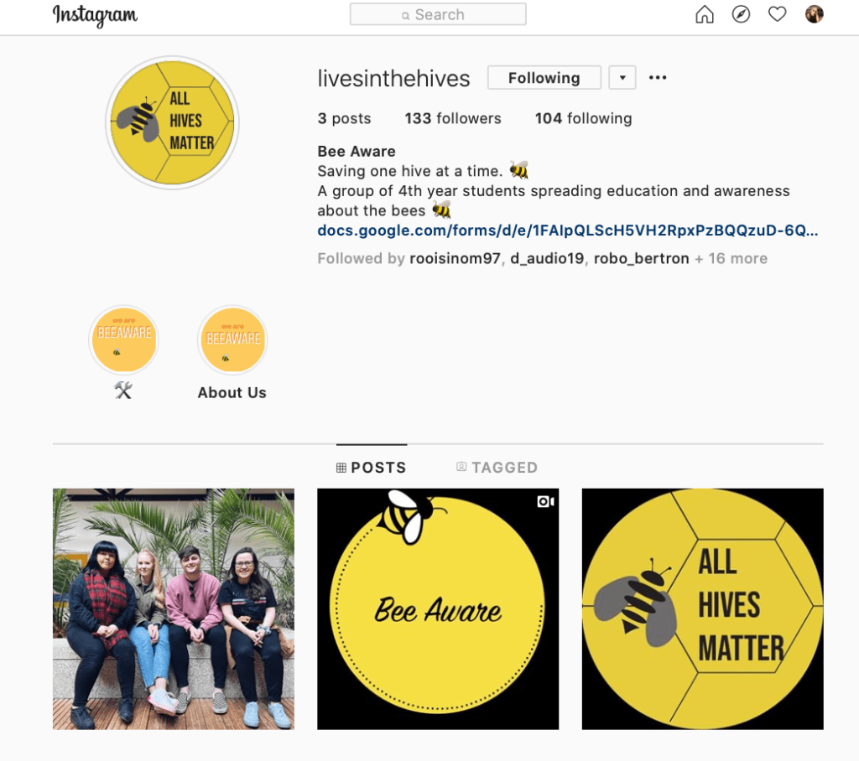
Task: Switch to the Posts tab
Action: point(372,468)
